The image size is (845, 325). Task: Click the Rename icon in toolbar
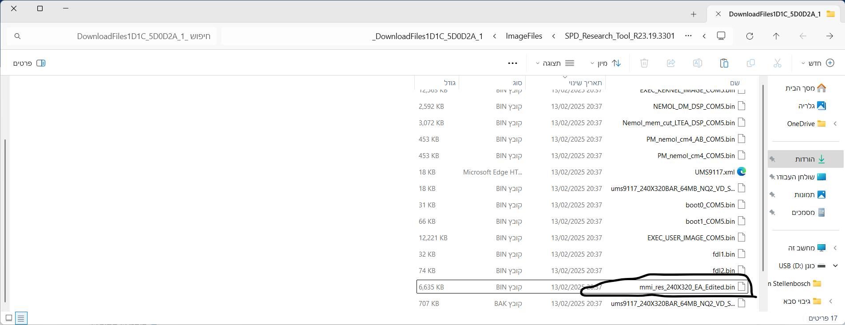click(698, 63)
